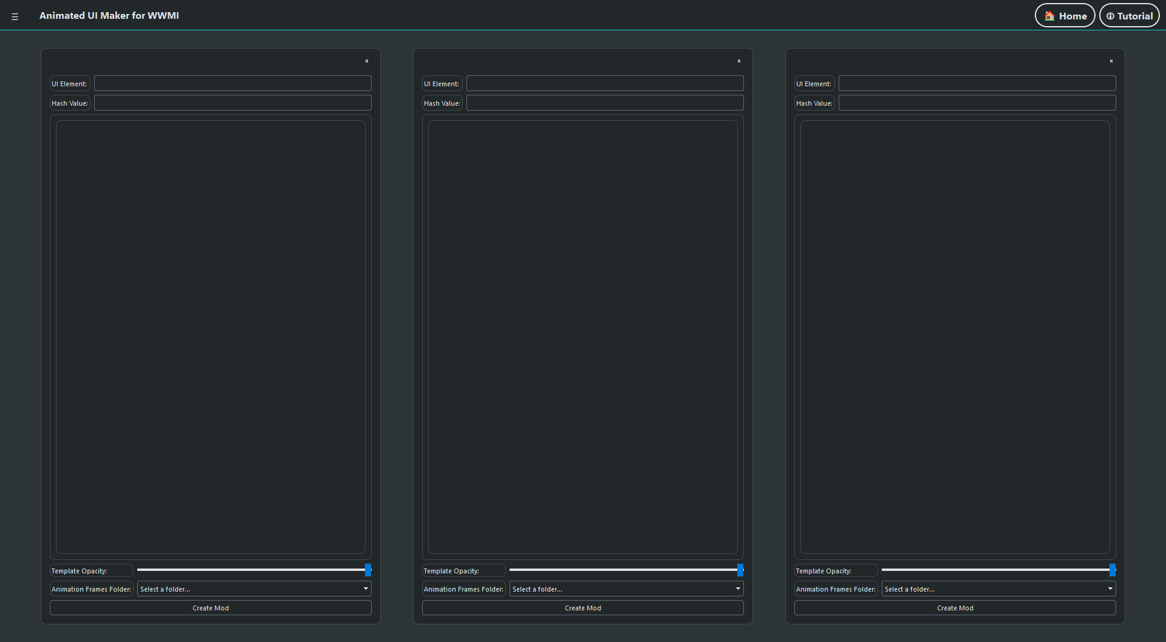Open the middle panel's Select a folder dropdown
Screen dimensions: 1166x642
click(x=626, y=589)
